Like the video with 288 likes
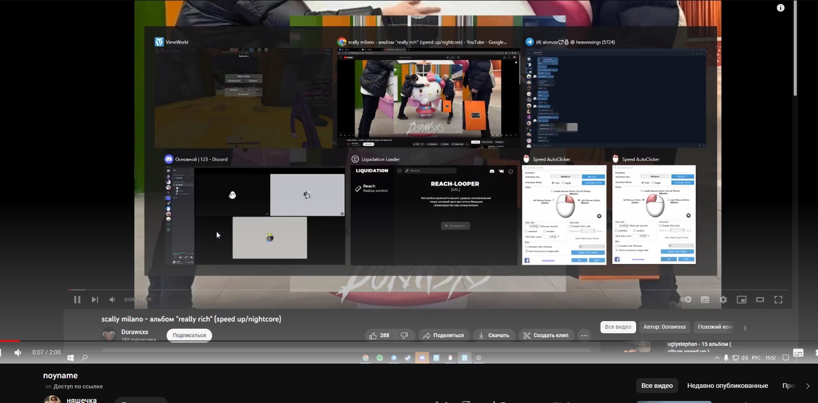Screen dimensions: 818x403 (379, 335)
